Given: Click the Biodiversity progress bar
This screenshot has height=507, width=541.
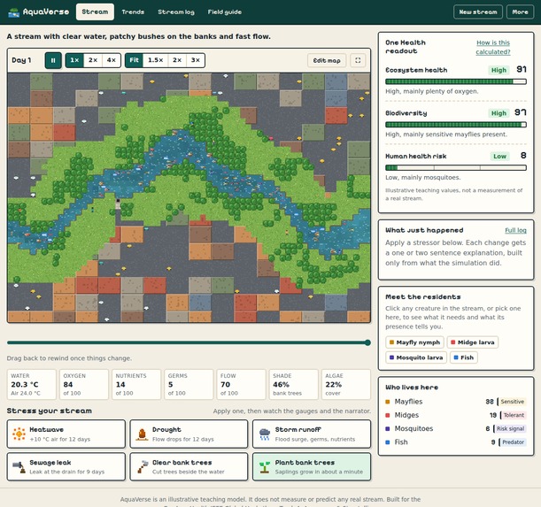Looking at the screenshot, I should click(456, 125).
